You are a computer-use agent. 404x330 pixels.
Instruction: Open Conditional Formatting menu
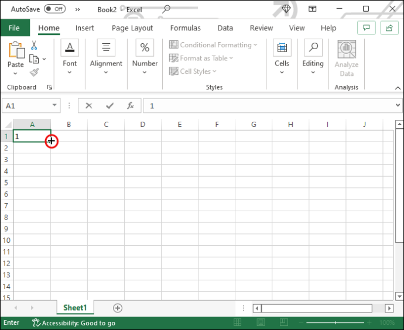(213, 45)
